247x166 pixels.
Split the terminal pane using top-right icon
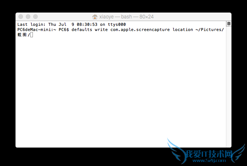coord(229,24)
